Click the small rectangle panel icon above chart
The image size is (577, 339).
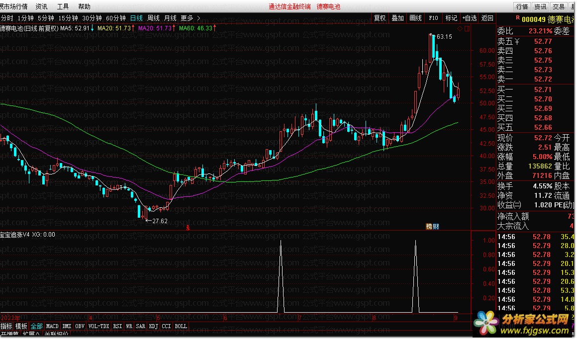click(468, 29)
